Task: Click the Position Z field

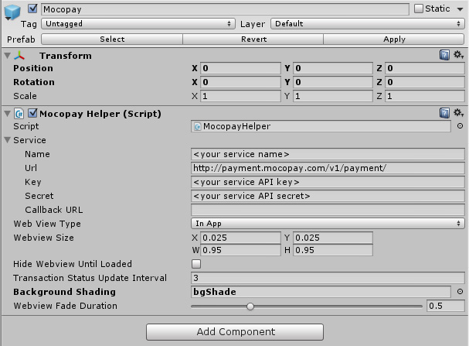Action: (425, 68)
